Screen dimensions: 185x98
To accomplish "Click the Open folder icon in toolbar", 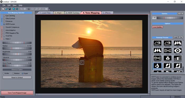I will click(7, 9).
